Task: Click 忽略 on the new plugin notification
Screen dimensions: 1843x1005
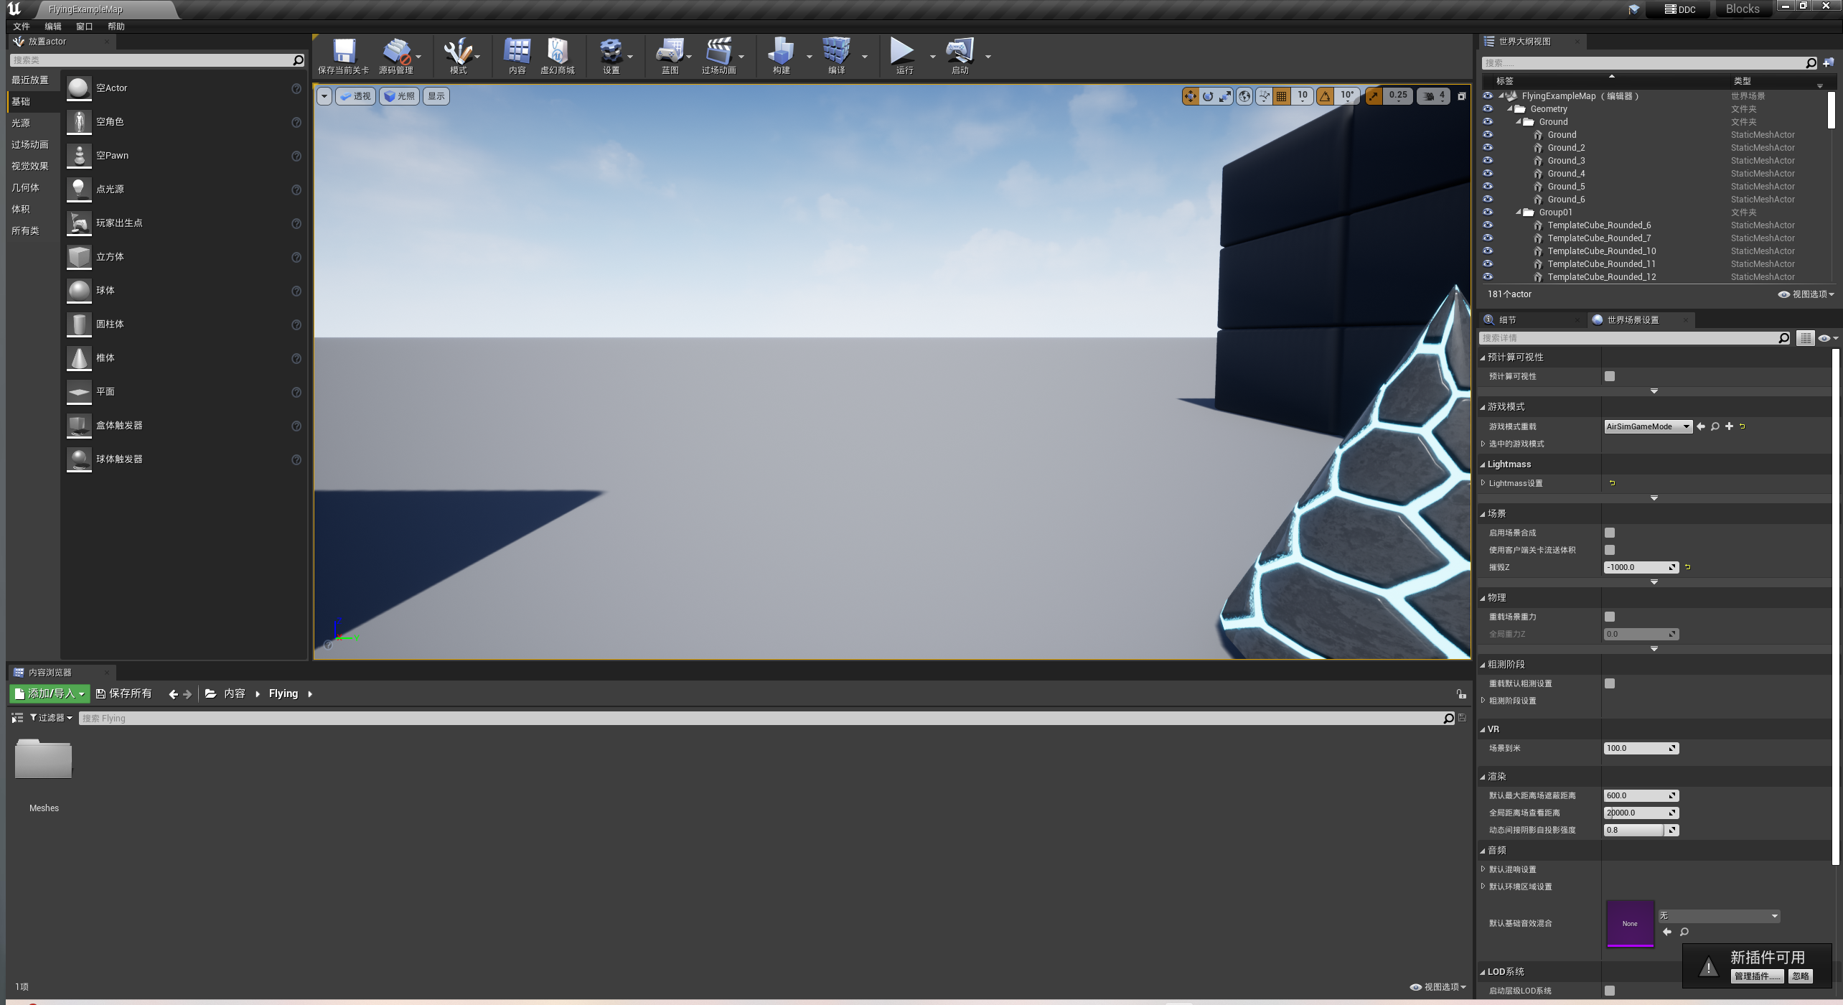Action: click(1800, 976)
